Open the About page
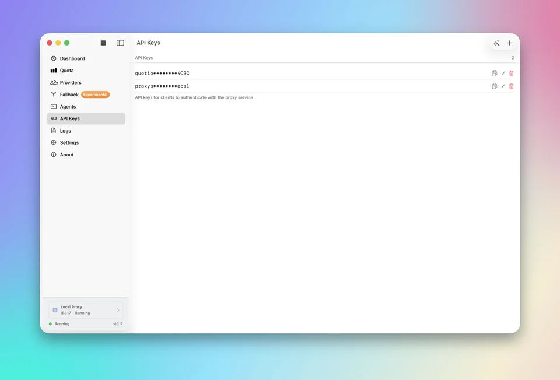 [x=86, y=155]
